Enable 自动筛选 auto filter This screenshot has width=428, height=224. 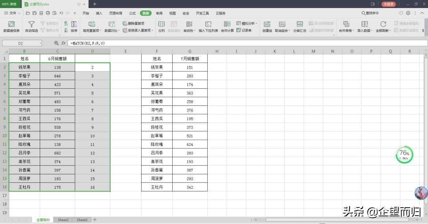(31, 27)
